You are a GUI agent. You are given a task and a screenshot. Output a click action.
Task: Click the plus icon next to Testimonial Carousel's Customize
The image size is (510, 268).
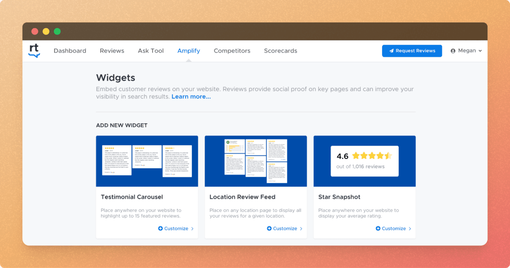(x=160, y=228)
